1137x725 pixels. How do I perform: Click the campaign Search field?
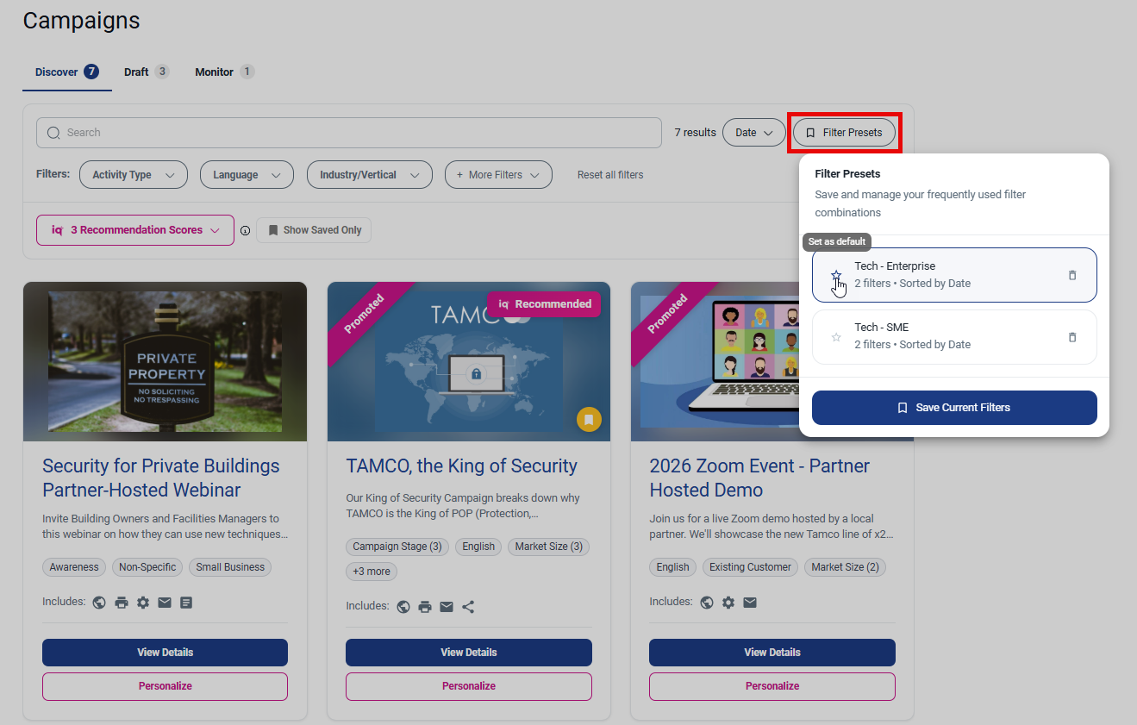coord(348,133)
